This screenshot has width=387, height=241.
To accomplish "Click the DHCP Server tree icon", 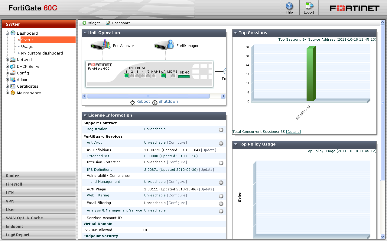I will click(13, 66).
